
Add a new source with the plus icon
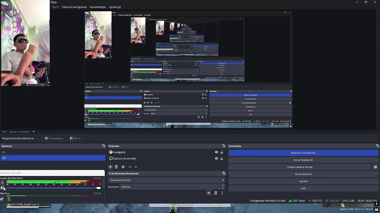pyautogui.click(x=110, y=167)
